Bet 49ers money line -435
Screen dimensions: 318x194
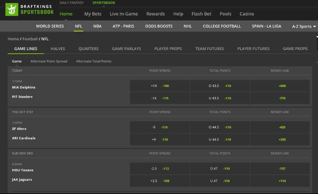pyautogui.click(x=280, y=127)
